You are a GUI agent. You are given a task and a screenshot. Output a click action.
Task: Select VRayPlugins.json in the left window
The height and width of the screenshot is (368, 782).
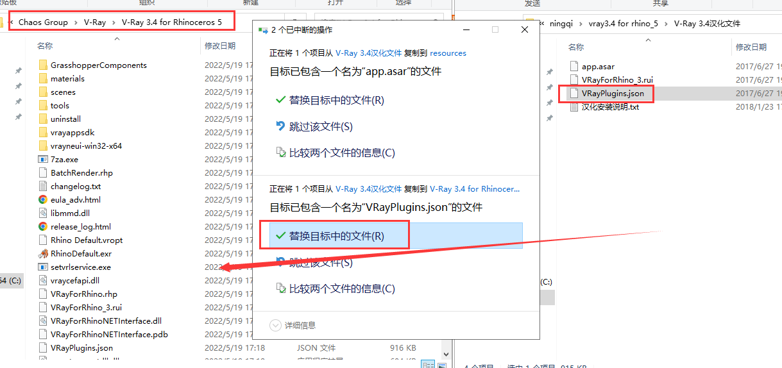(x=81, y=347)
